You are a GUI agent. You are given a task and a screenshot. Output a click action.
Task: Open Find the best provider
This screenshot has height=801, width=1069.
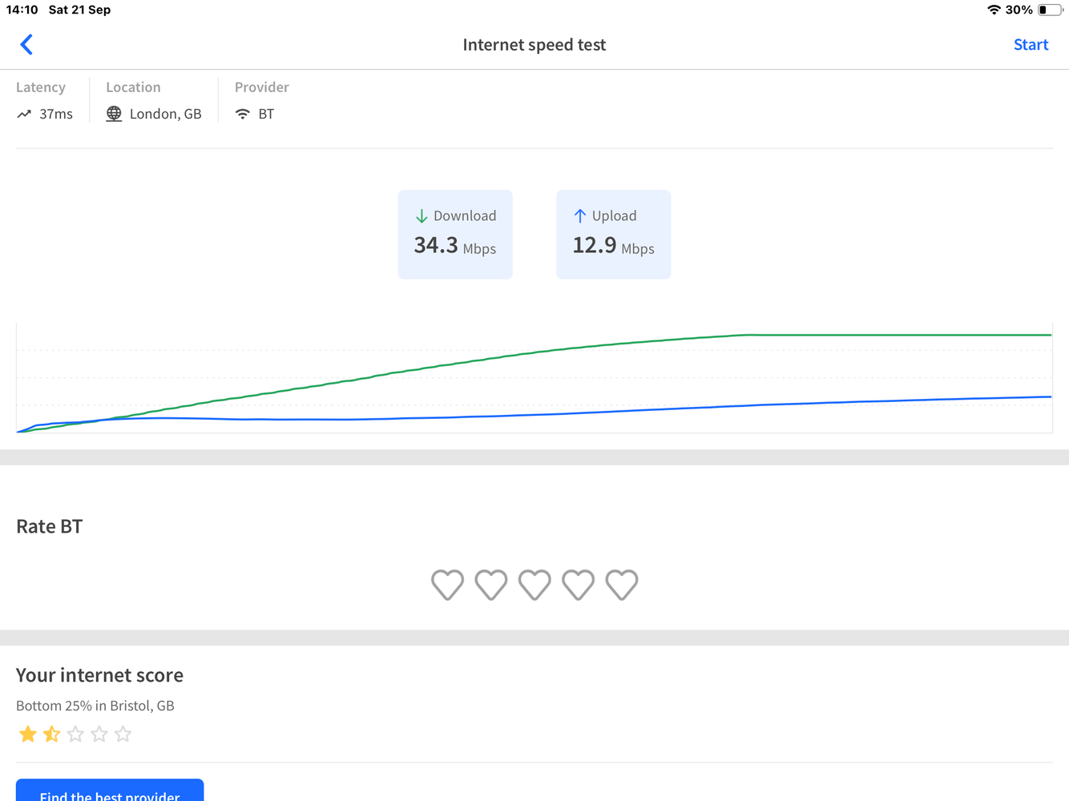(x=110, y=791)
